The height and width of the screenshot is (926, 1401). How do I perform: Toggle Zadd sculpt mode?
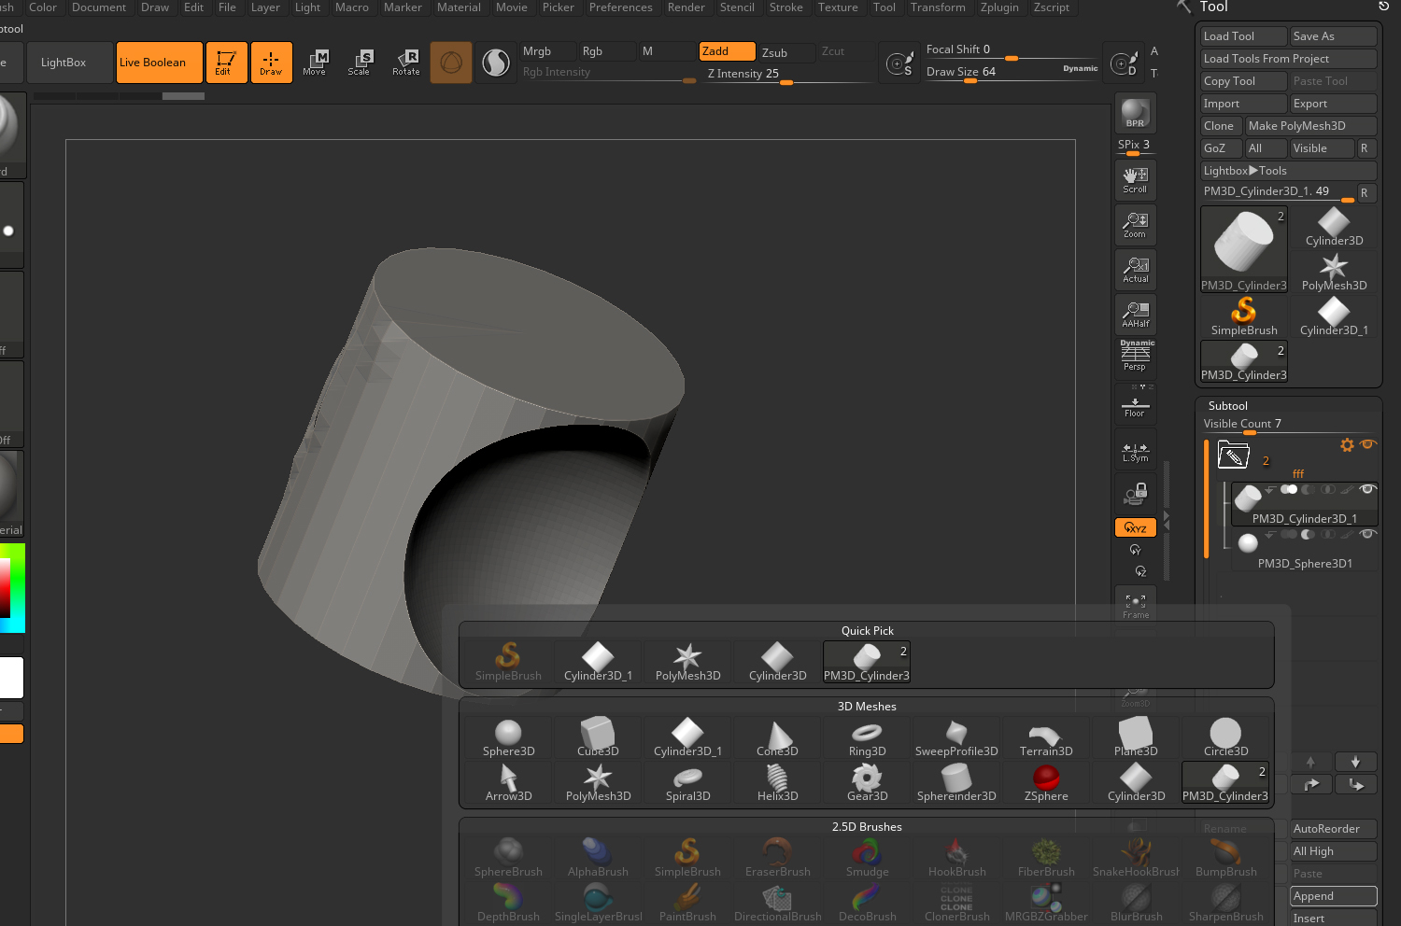coord(727,51)
